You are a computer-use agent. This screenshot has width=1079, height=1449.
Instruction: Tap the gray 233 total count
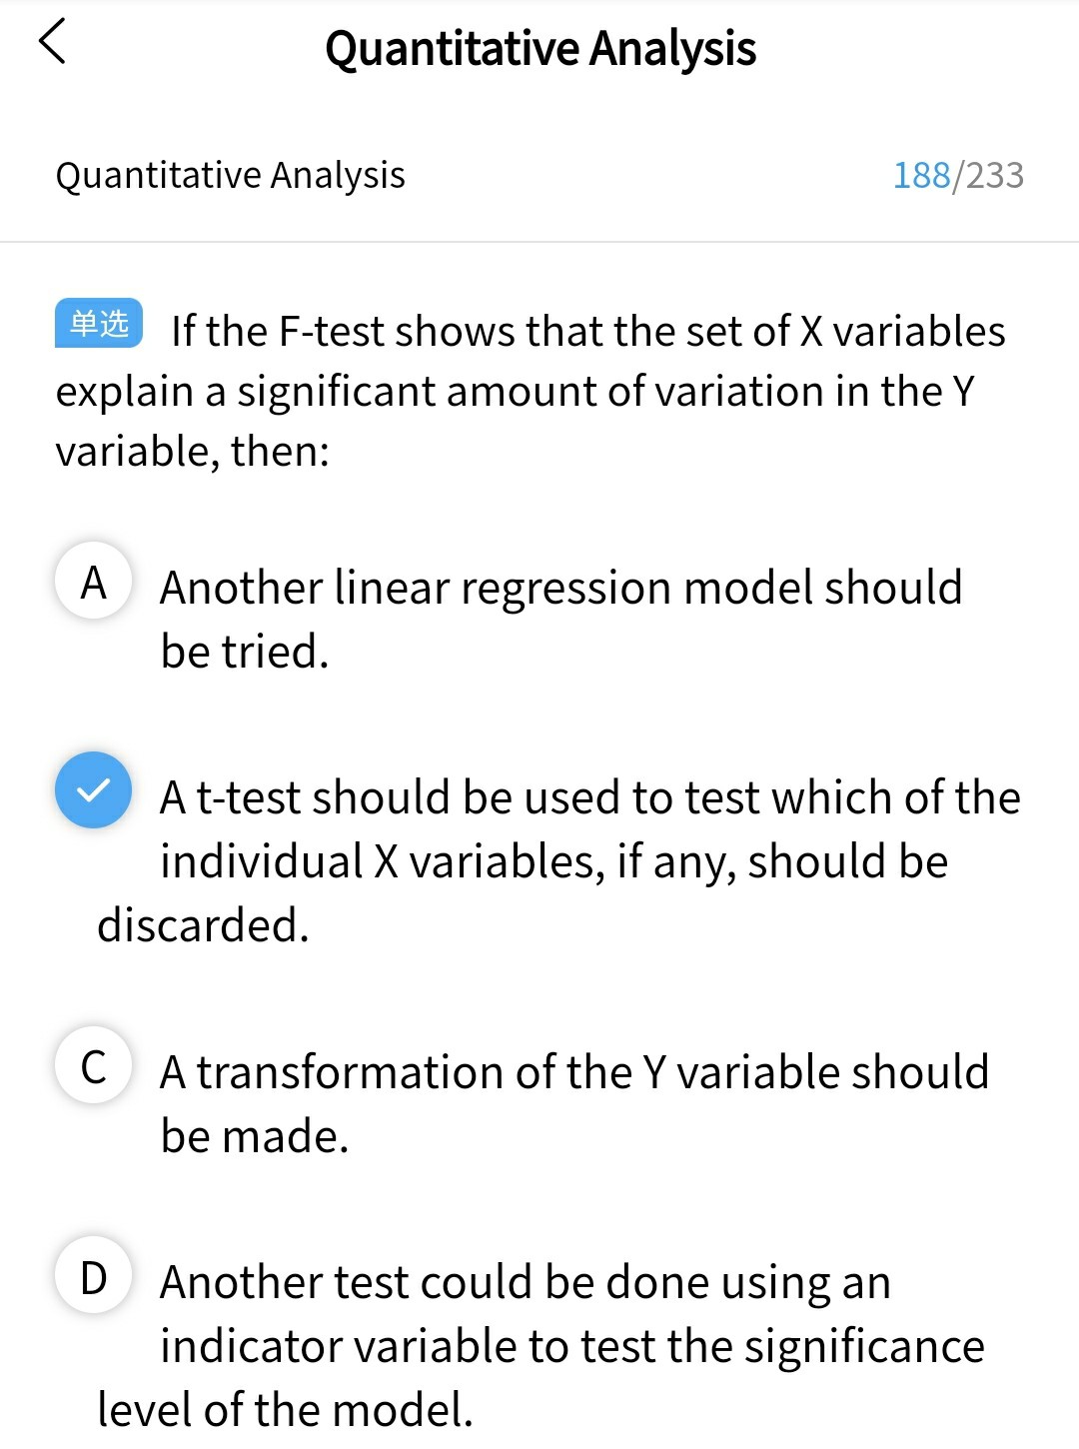click(994, 175)
